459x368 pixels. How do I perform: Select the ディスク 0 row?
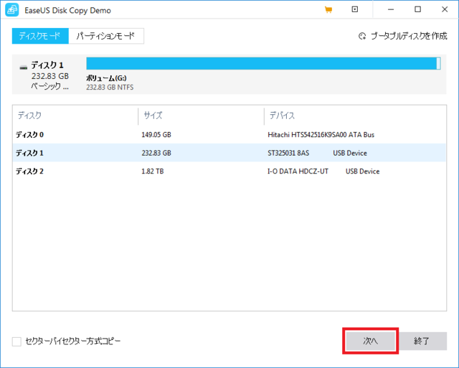(x=229, y=135)
